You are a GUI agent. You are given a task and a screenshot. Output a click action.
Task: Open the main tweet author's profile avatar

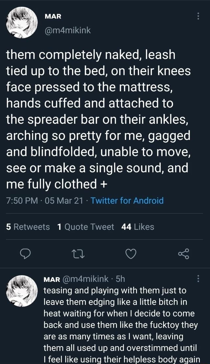click(x=22, y=23)
